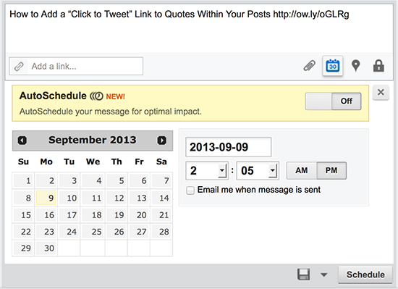Open the hour dropdown showing 2
The width and height of the screenshot is (398, 289).
[x=207, y=171]
